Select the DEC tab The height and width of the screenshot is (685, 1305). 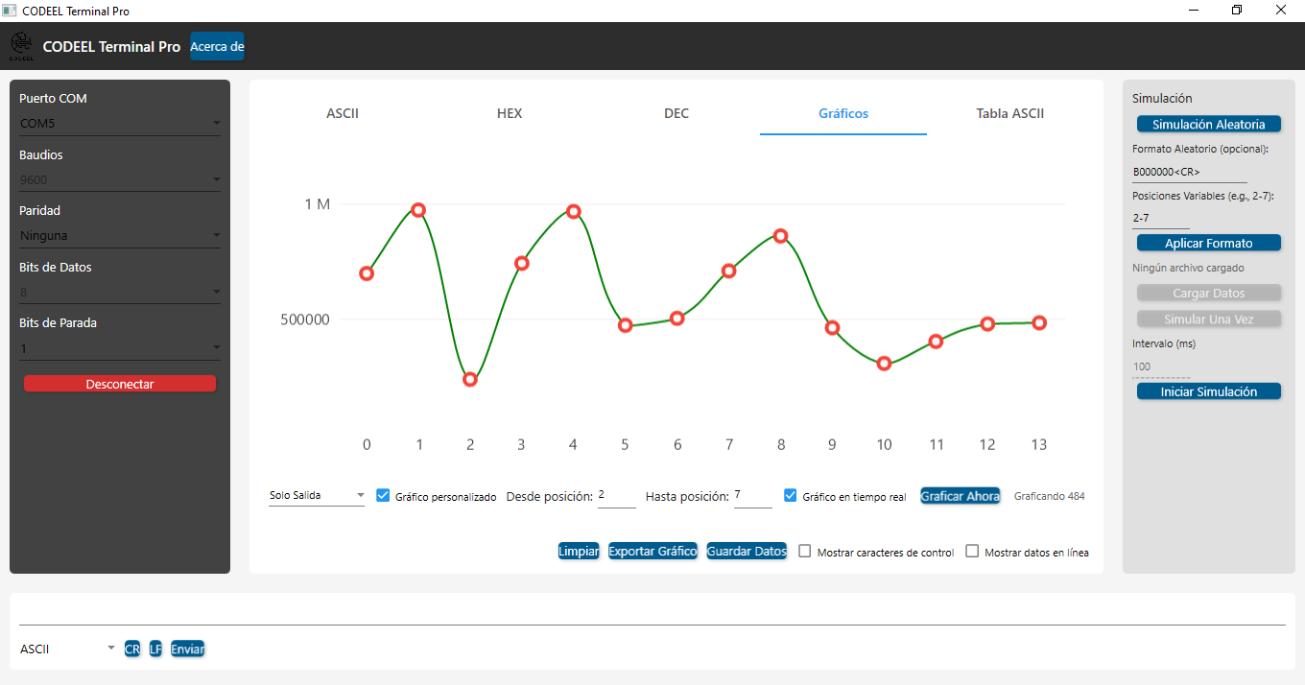point(676,113)
